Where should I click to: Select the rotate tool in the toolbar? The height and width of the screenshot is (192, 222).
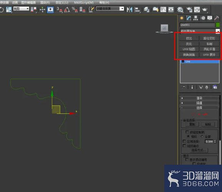click(x=2, y=10)
